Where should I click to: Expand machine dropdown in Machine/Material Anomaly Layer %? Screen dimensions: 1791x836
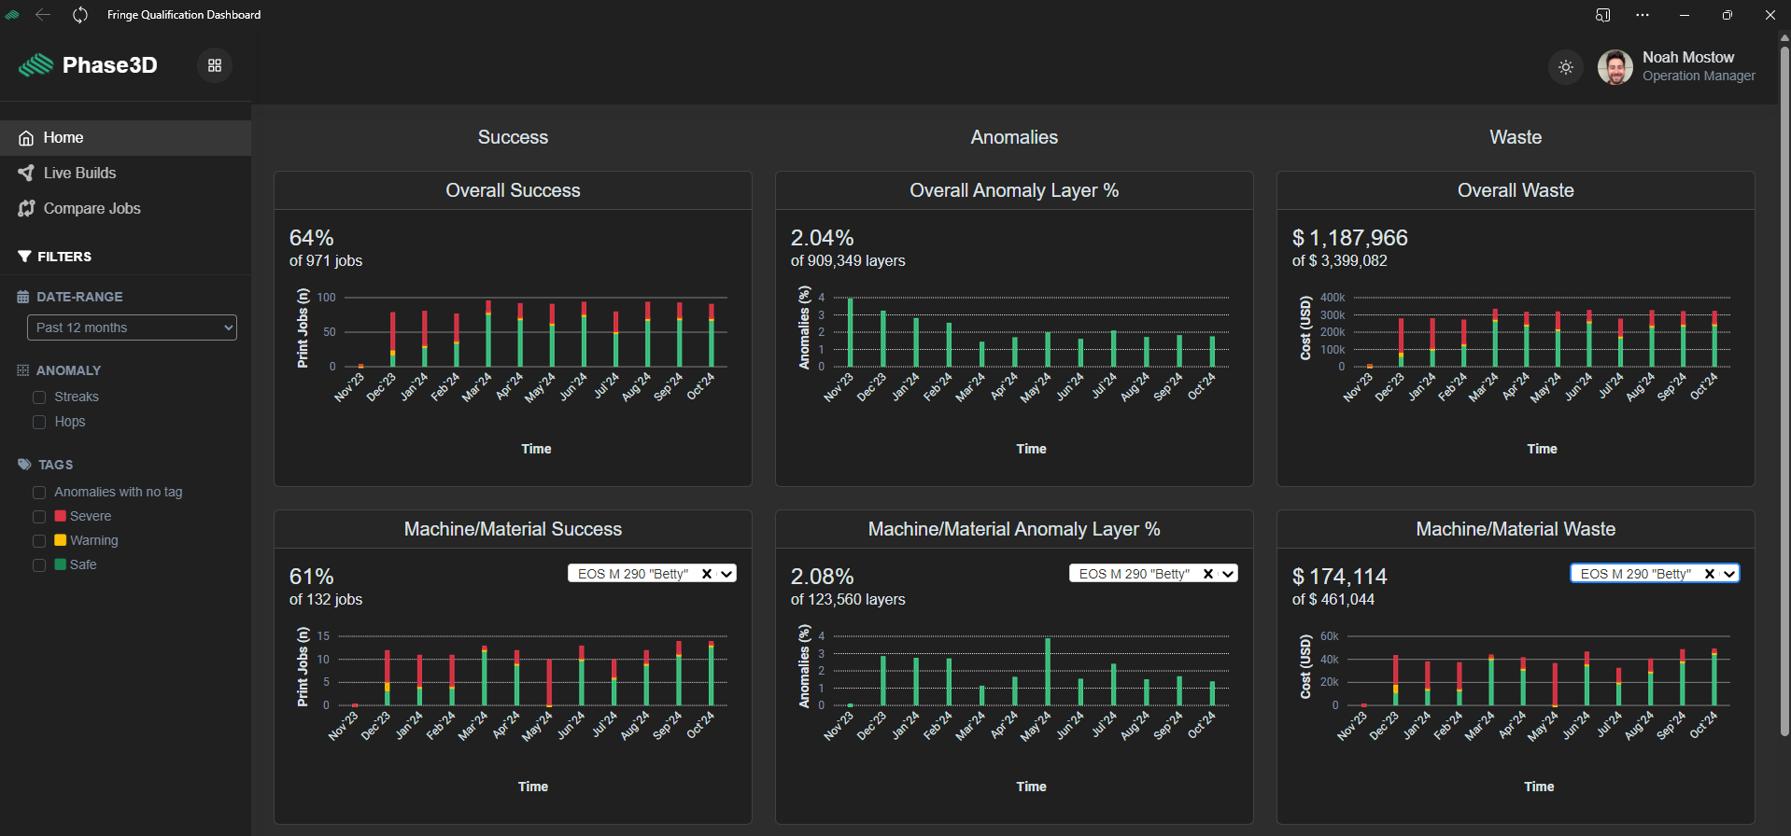click(1229, 574)
